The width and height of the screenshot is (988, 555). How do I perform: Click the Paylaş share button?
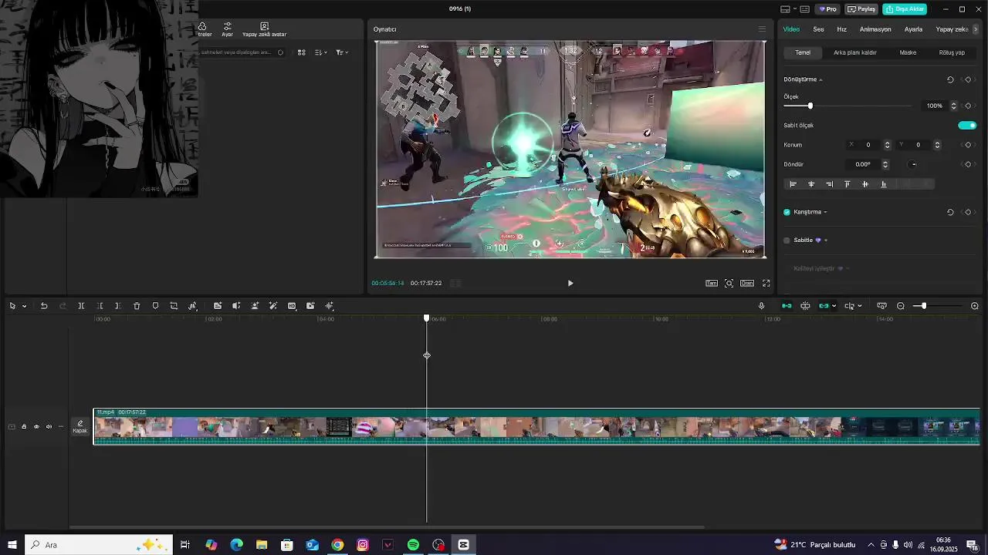861,9
